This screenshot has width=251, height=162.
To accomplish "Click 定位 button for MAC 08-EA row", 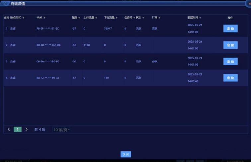I will [230, 61].
